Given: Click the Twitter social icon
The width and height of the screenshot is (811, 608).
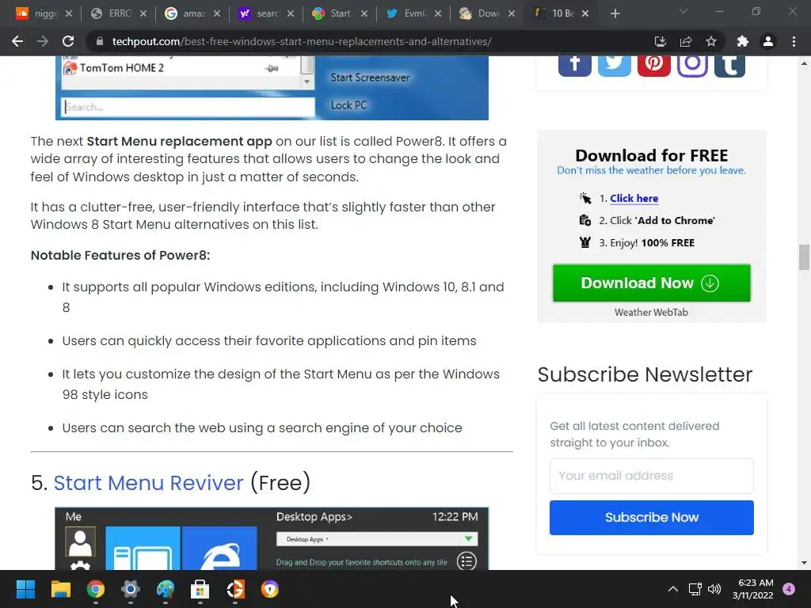Looking at the screenshot, I should click(x=615, y=65).
